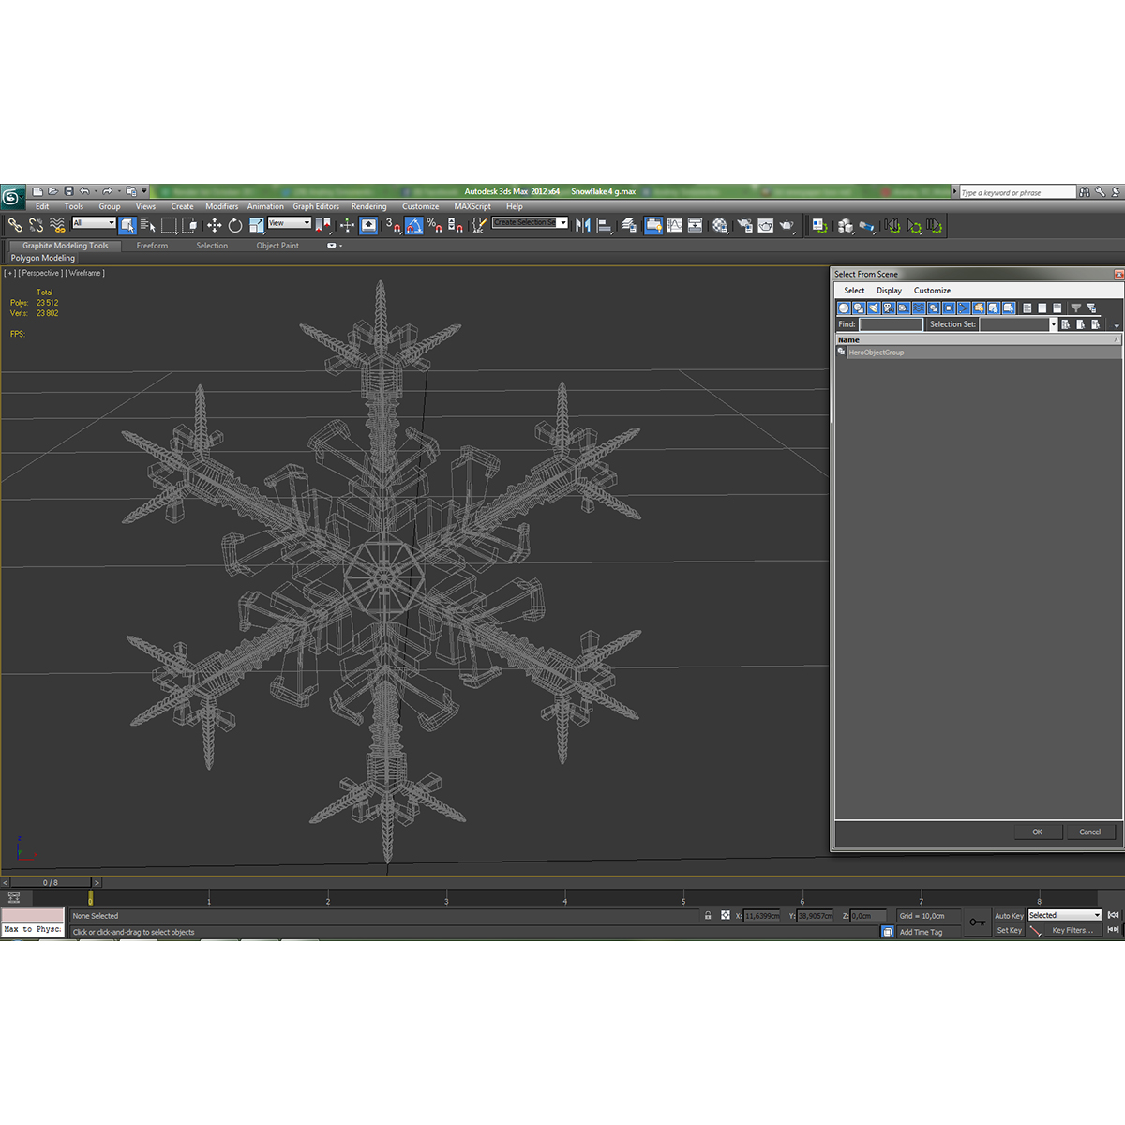Toggle display of geometry in Select From Scene
The height and width of the screenshot is (1125, 1125).
tap(844, 307)
